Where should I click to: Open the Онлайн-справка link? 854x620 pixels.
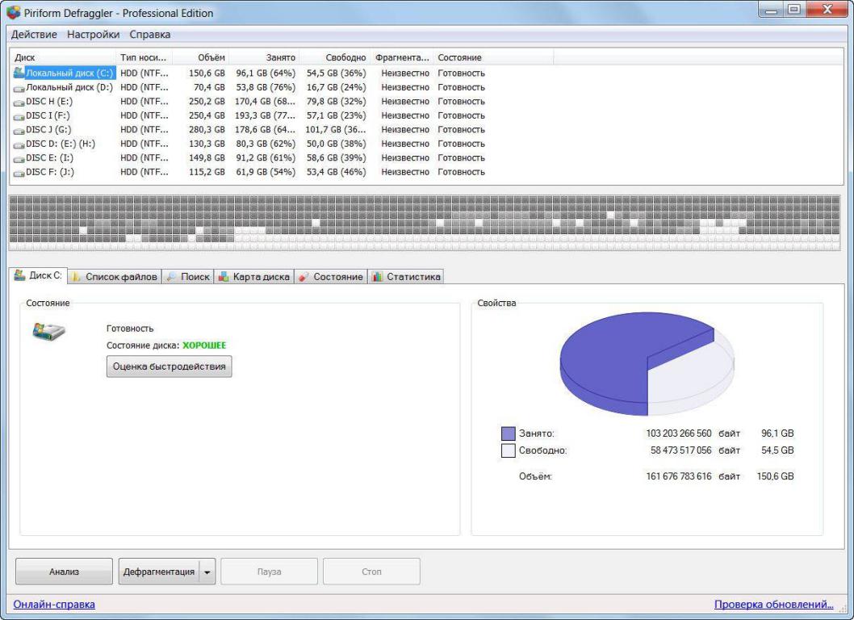click(x=54, y=604)
